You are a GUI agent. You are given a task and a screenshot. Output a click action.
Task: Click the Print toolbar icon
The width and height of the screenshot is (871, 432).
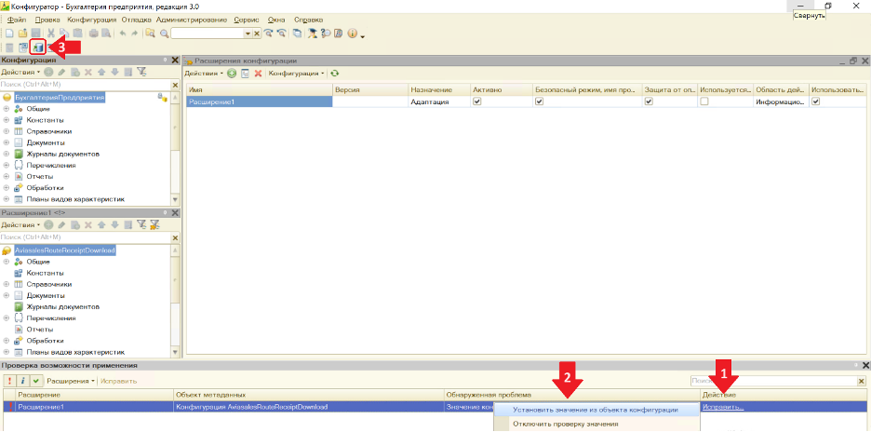click(94, 34)
